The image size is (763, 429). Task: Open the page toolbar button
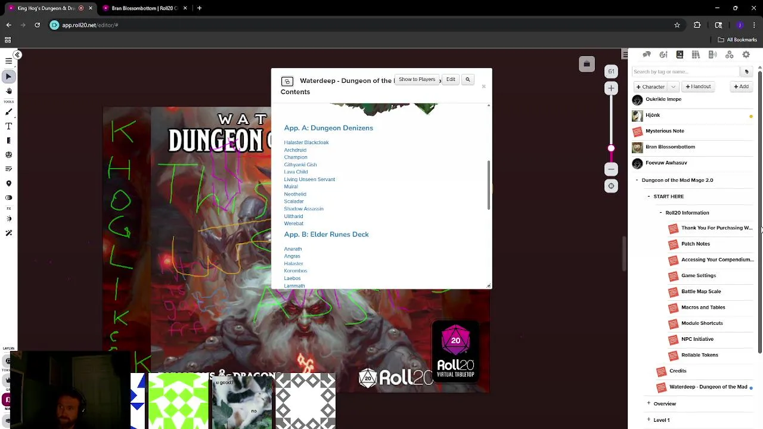coord(587,64)
